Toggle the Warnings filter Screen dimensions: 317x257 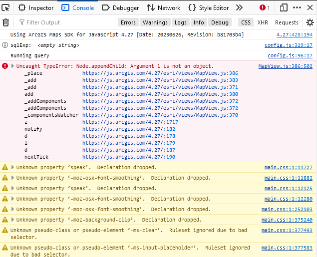pyautogui.click(x=155, y=22)
